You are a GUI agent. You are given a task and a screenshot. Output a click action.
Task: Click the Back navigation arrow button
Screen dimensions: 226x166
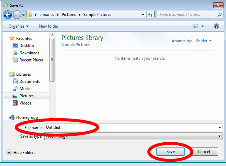[8, 15]
